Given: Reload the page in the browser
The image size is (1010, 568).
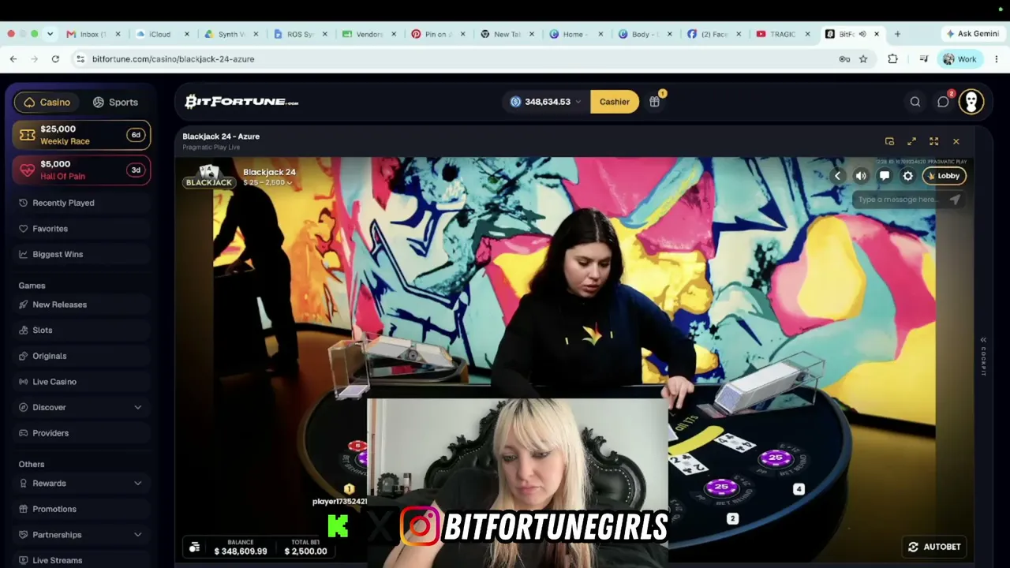Looking at the screenshot, I should pos(55,59).
